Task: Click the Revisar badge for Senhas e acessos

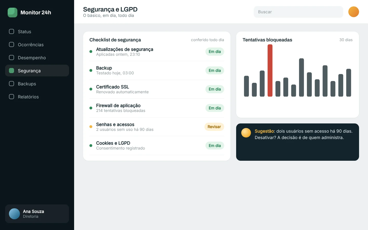Action: pyautogui.click(x=214, y=127)
